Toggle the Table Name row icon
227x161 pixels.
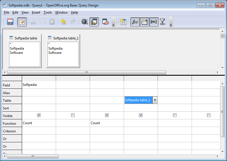(144, 22)
